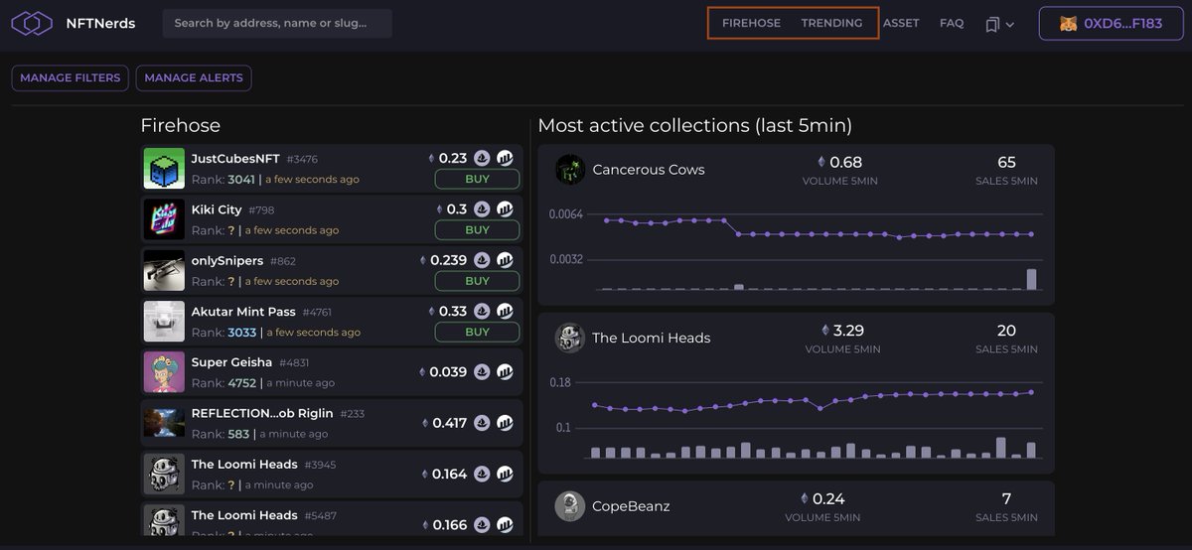Image resolution: width=1192 pixels, height=550 pixels.
Task: Click OpenSea icon on onlySnipers row
Action: tap(482, 260)
